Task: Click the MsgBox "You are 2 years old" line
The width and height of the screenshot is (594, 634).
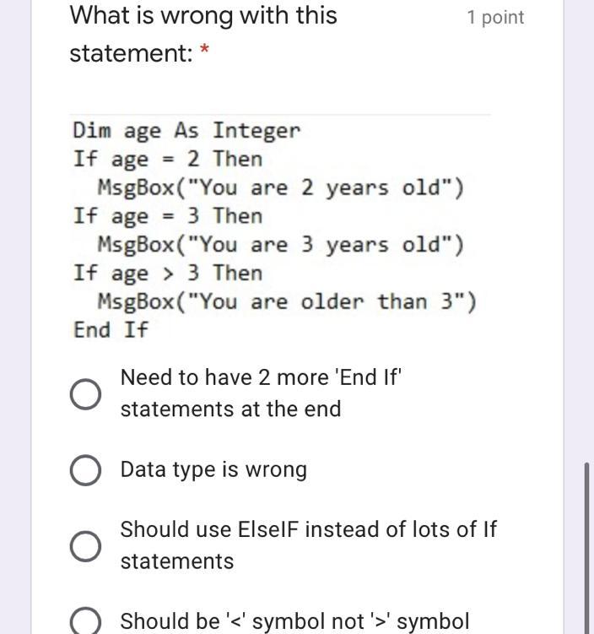Action: click(x=280, y=188)
